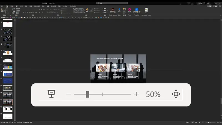Click the search box in title bar

click(x=112, y=3)
